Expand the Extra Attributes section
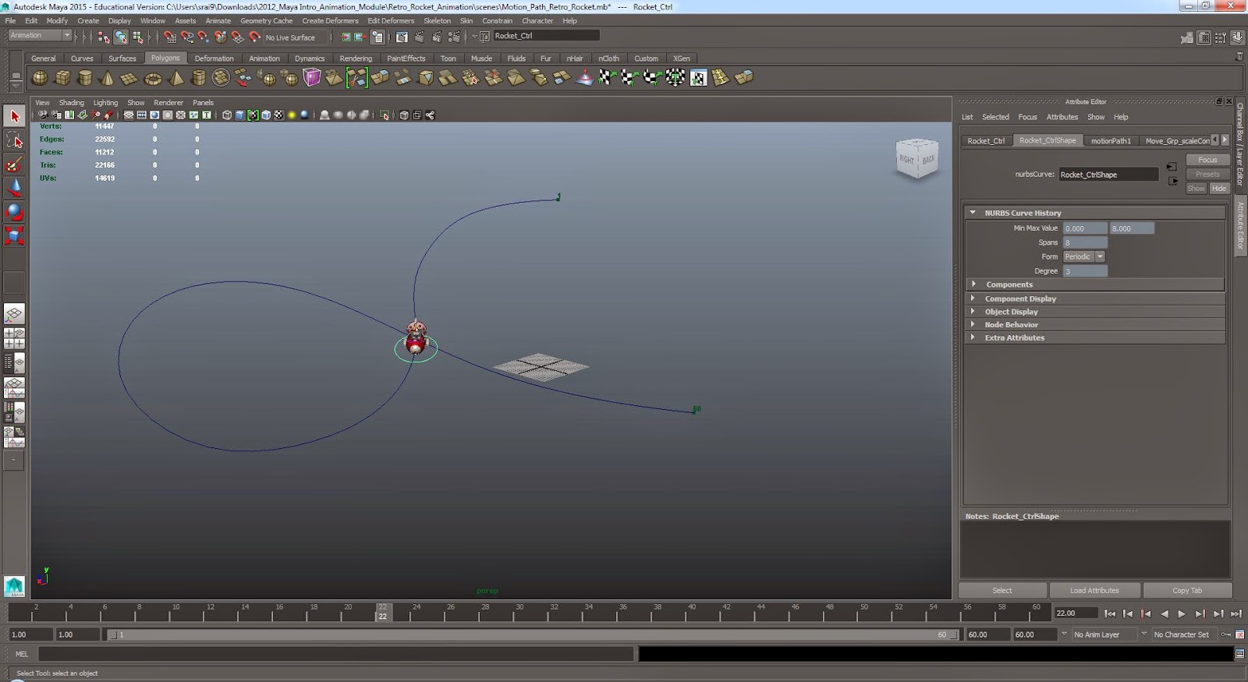The image size is (1248, 682). 973,337
